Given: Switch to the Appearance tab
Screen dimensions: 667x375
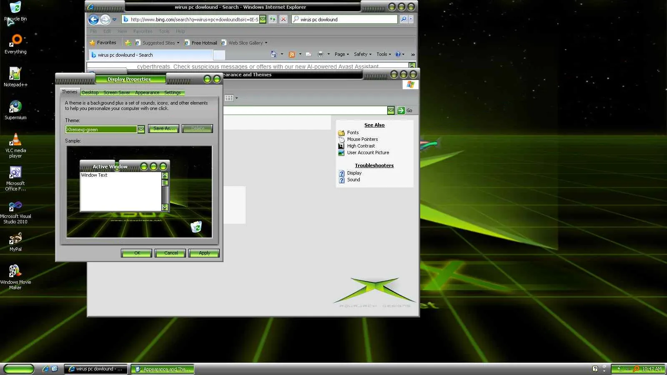Looking at the screenshot, I should pyautogui.click(x=147, y=92).
